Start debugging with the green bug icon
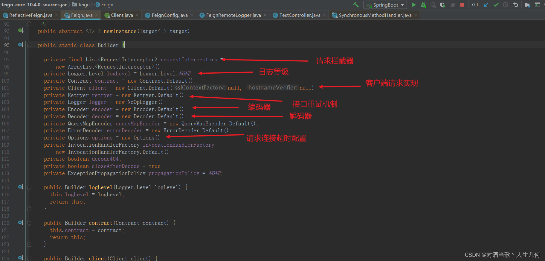Screen dimensions: 545x261 424,5
